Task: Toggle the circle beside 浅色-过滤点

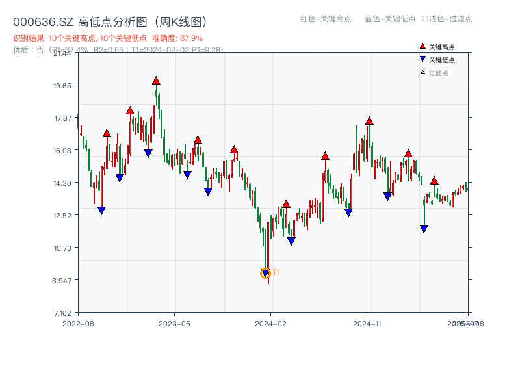Action: 424,19
